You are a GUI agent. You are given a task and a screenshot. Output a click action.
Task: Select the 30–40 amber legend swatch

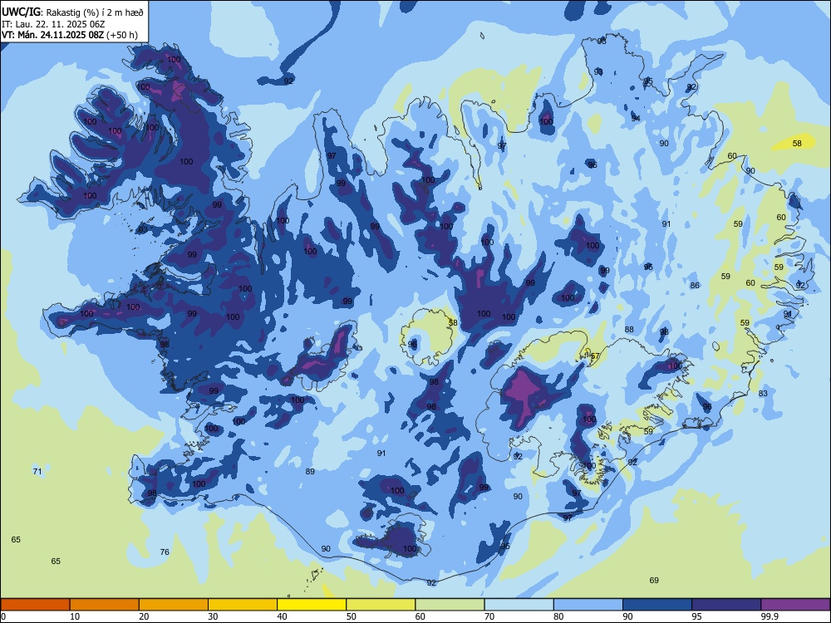coord(243,605)
